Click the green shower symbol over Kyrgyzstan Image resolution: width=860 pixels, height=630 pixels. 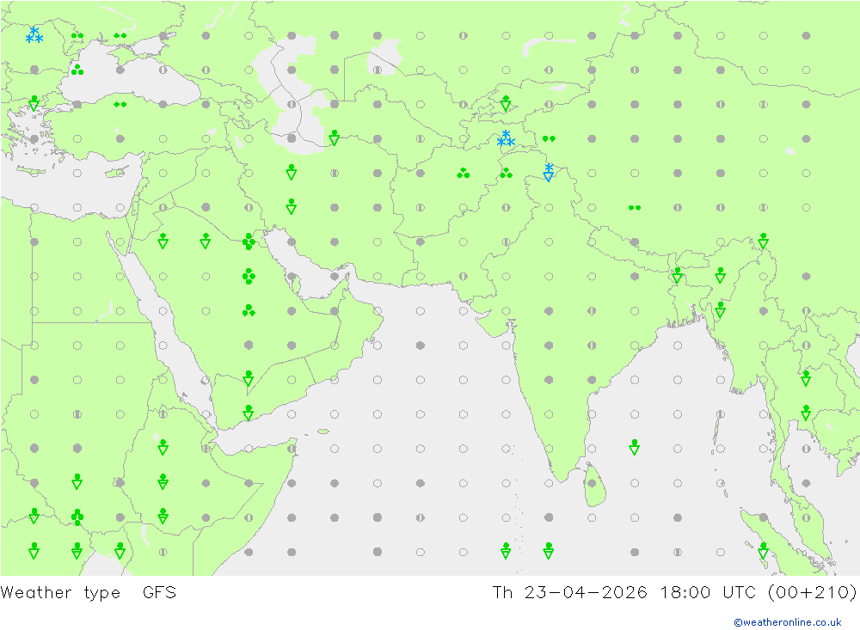[506, 103]
